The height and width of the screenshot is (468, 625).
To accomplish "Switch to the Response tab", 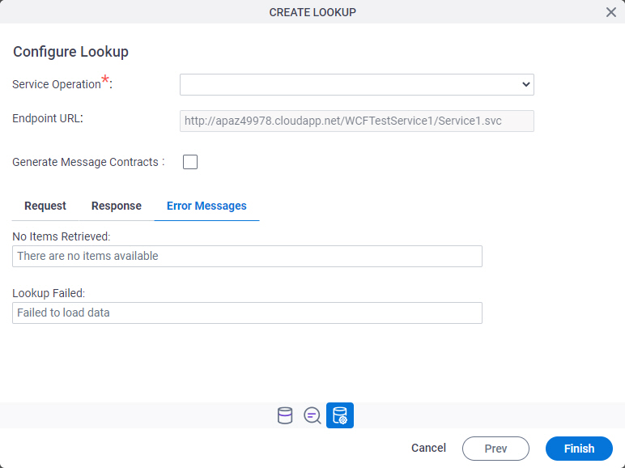I will coord(117,206).
